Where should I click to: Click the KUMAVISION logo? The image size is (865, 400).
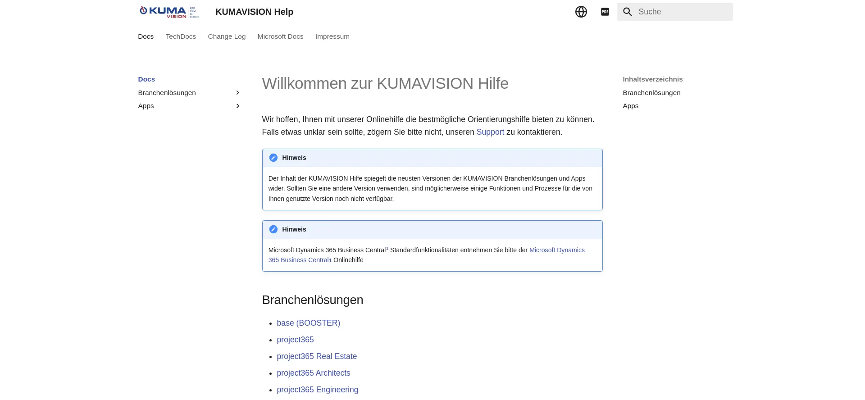[169, 12]
